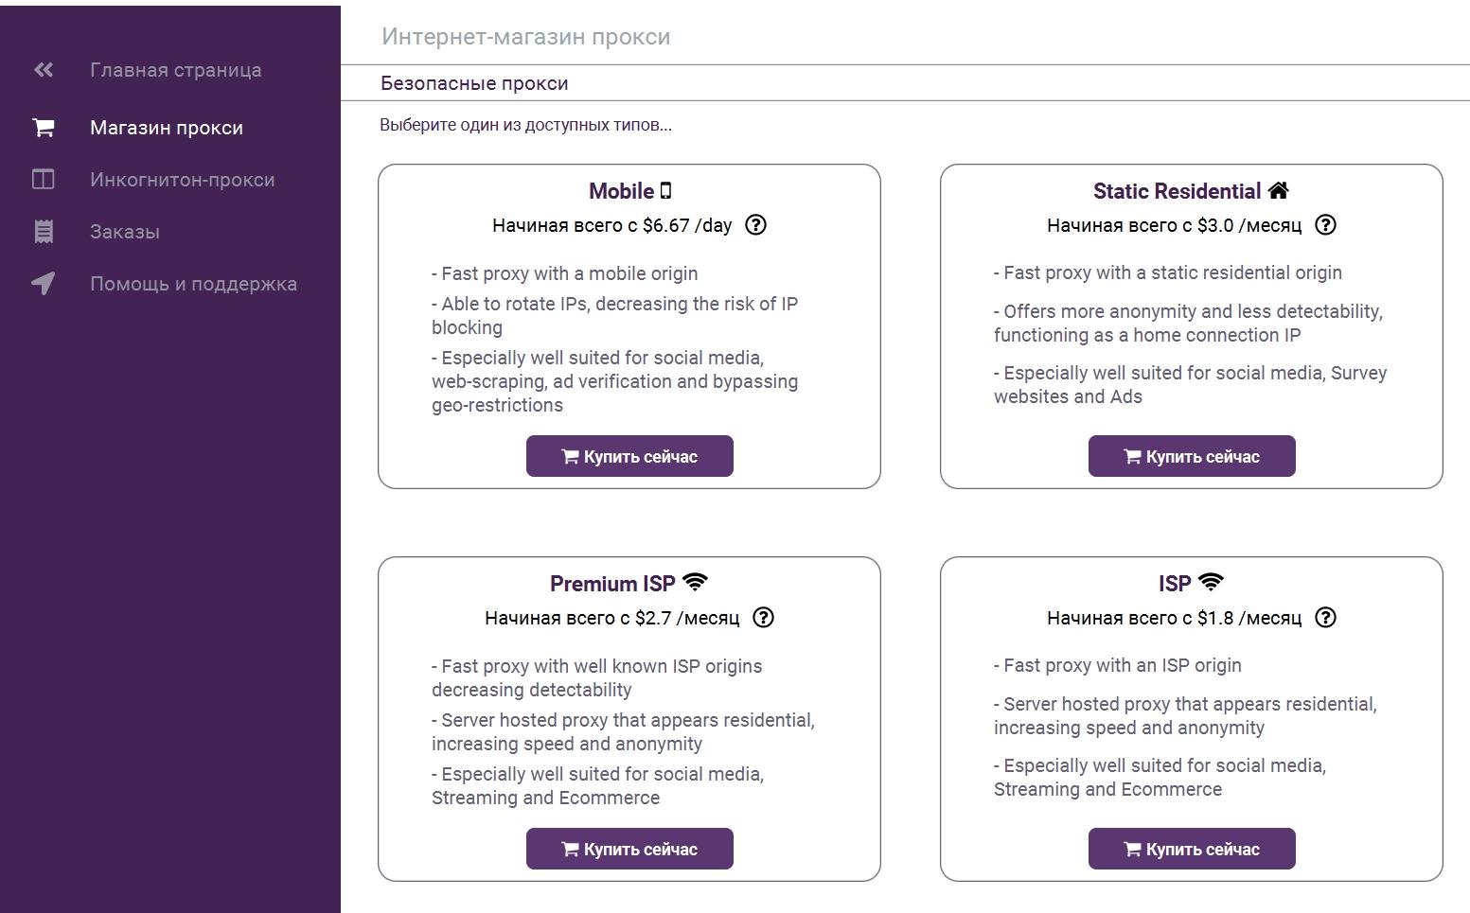The height and width of the screenshot is (913, 1470).
Task: Open help tooltip for Static Residential pricing
Action: [x=1326, y=225]
